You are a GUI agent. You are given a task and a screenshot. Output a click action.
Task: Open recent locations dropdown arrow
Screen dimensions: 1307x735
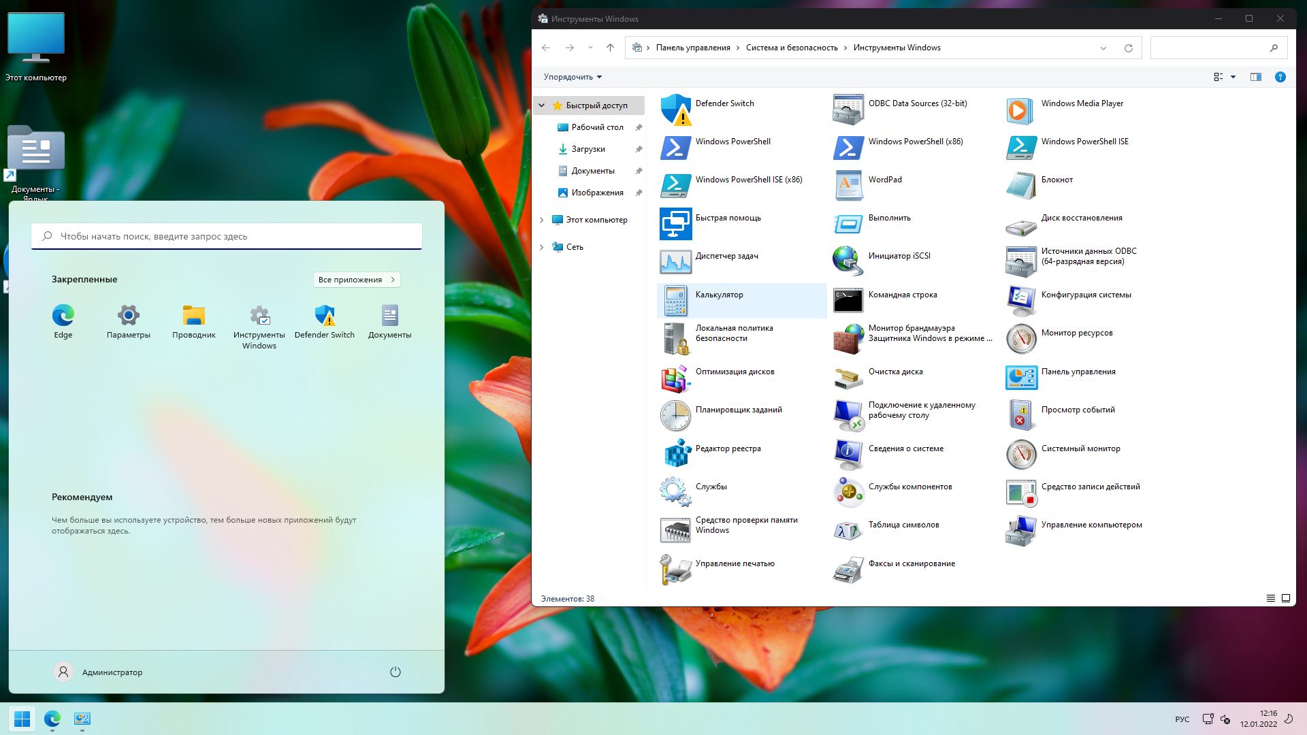[590, 48]
